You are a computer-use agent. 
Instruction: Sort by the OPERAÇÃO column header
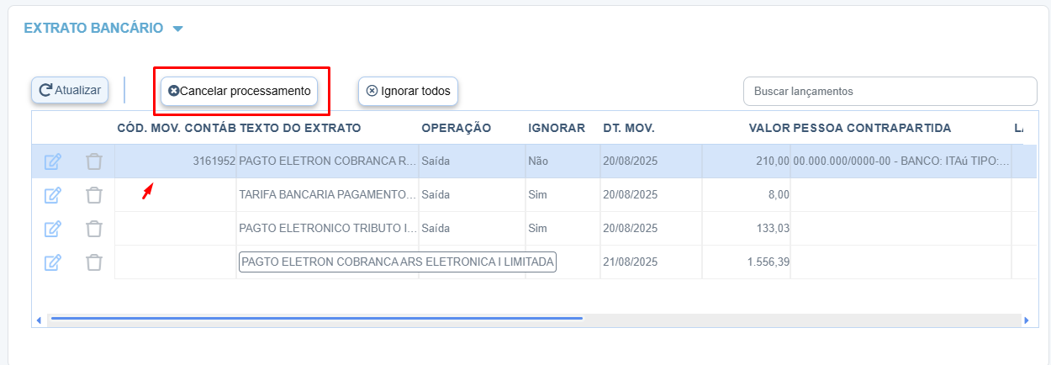[x=456, y=128]
